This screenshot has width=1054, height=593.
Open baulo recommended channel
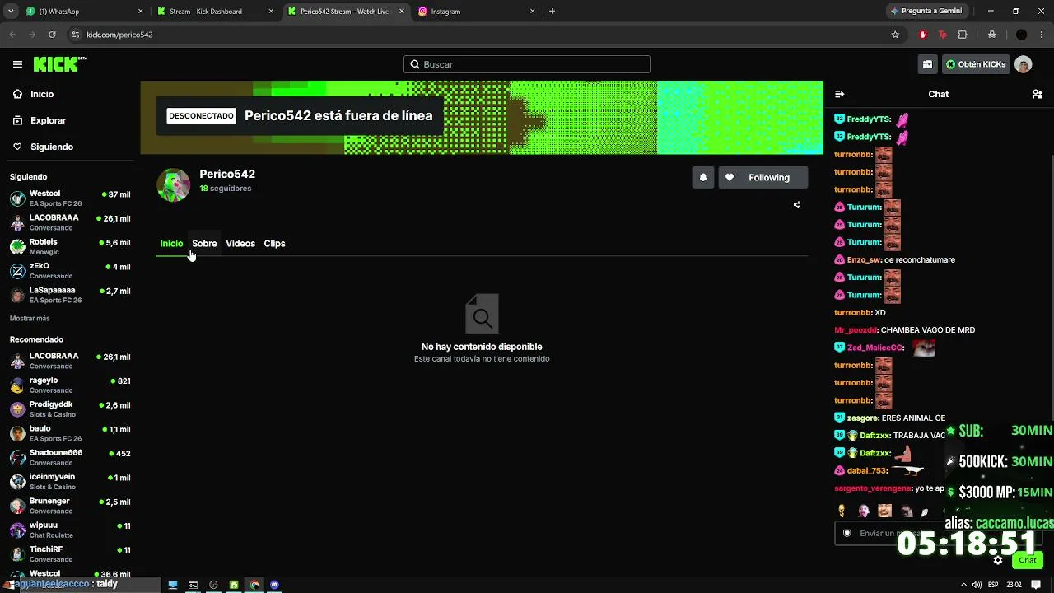70,433
